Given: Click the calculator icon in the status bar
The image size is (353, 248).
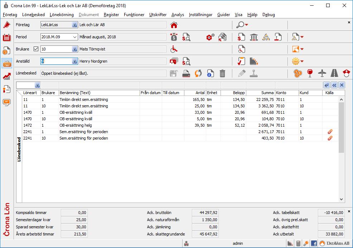Looking at the screenshot, I should (298, 243).
